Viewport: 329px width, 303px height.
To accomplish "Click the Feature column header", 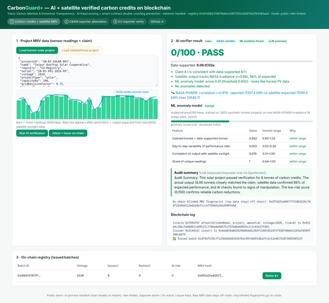I will pyautogui.click(x=177, y=131).
